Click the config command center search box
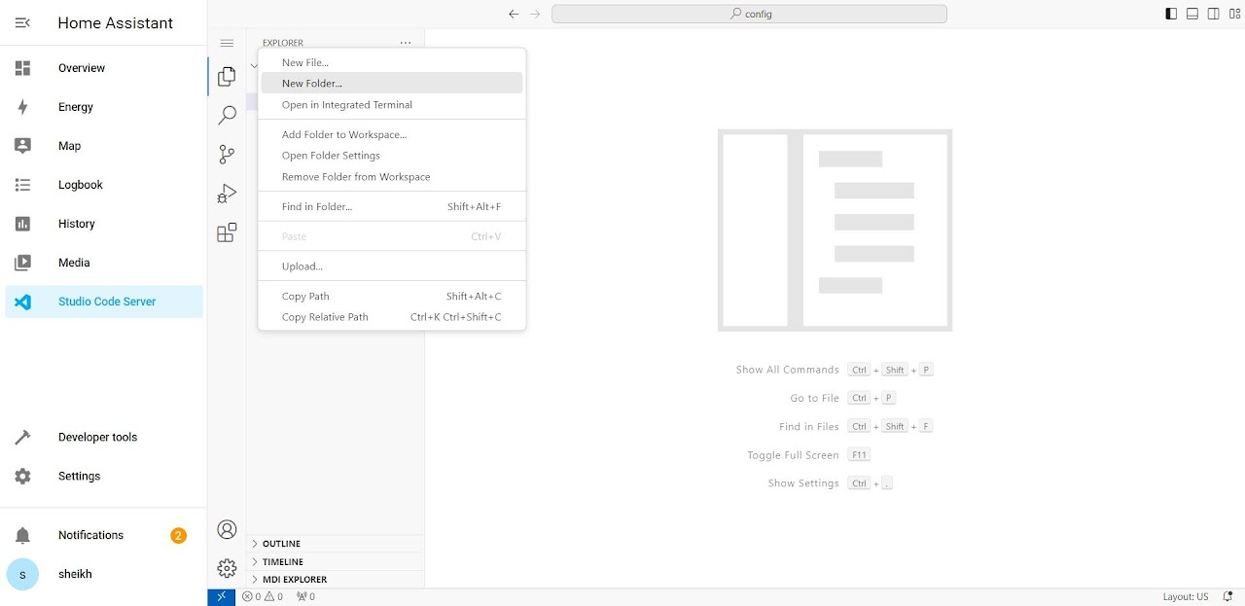This screenshot has width=1245, height=606. (x=749, y=14)
